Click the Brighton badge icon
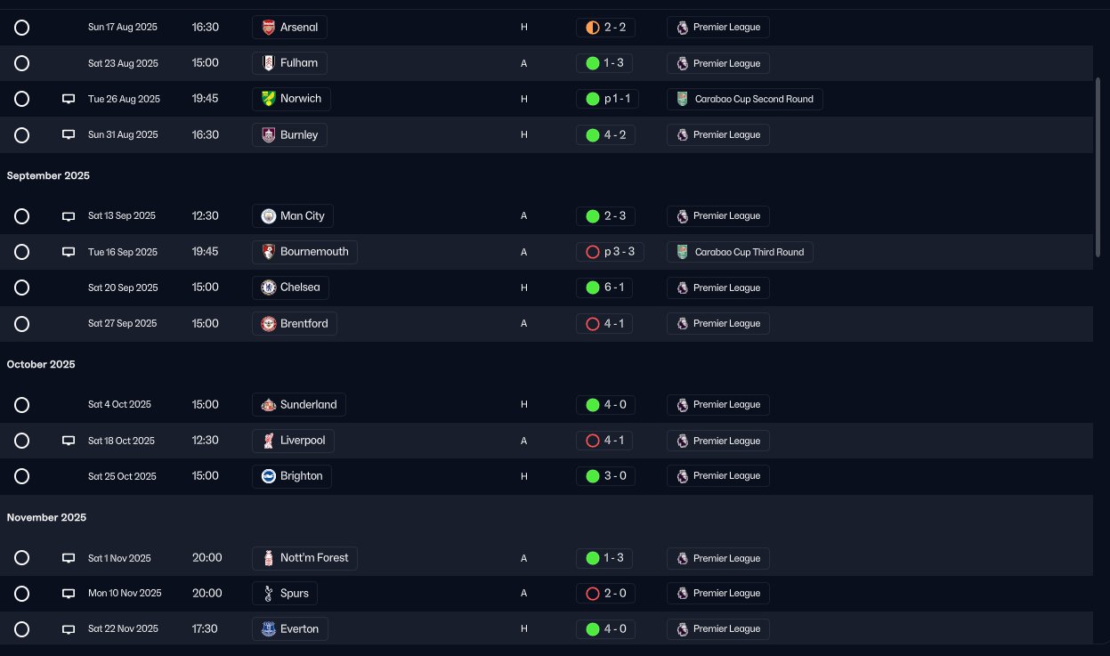Image resolution: width=1110 pixels, height=656 pixels. pos(269,476)
